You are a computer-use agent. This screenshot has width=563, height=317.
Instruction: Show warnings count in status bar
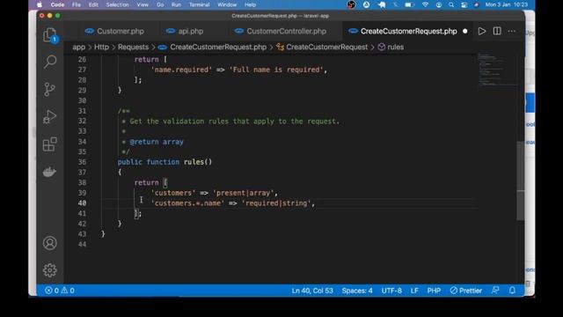pyautogui.click(x=68, y=291)
